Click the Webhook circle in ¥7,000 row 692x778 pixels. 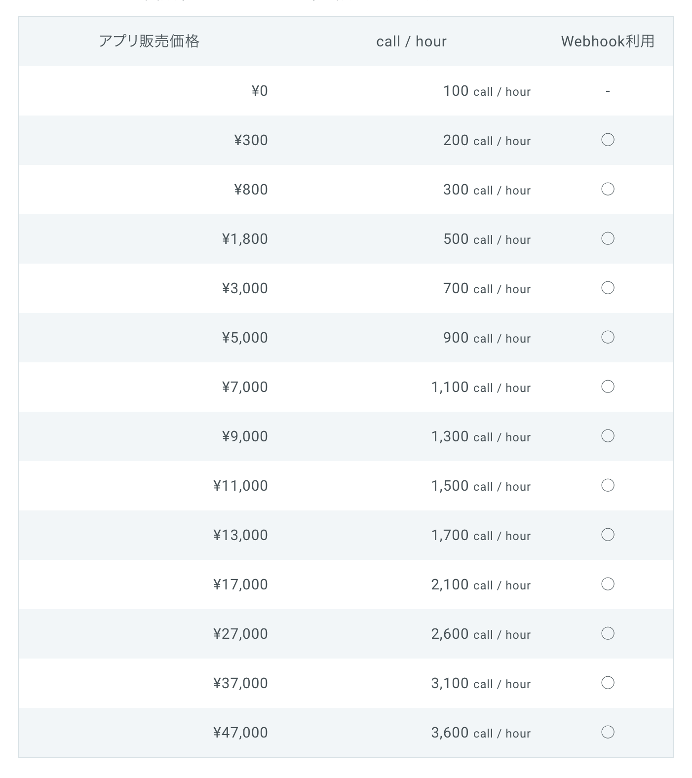608,387
